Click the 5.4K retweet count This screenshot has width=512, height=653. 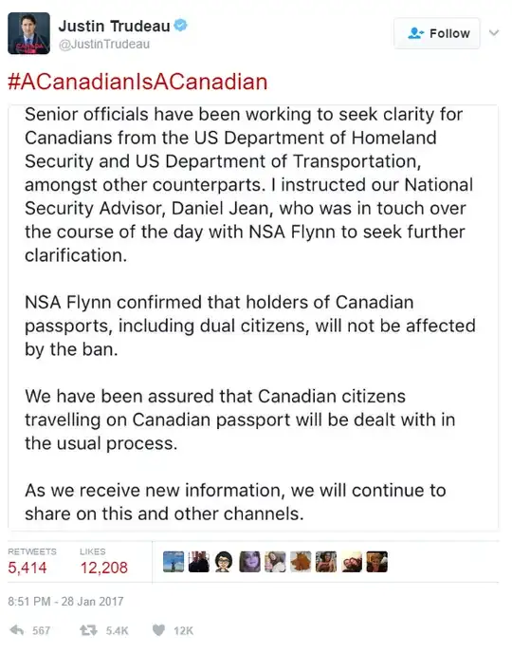(117, 630)
